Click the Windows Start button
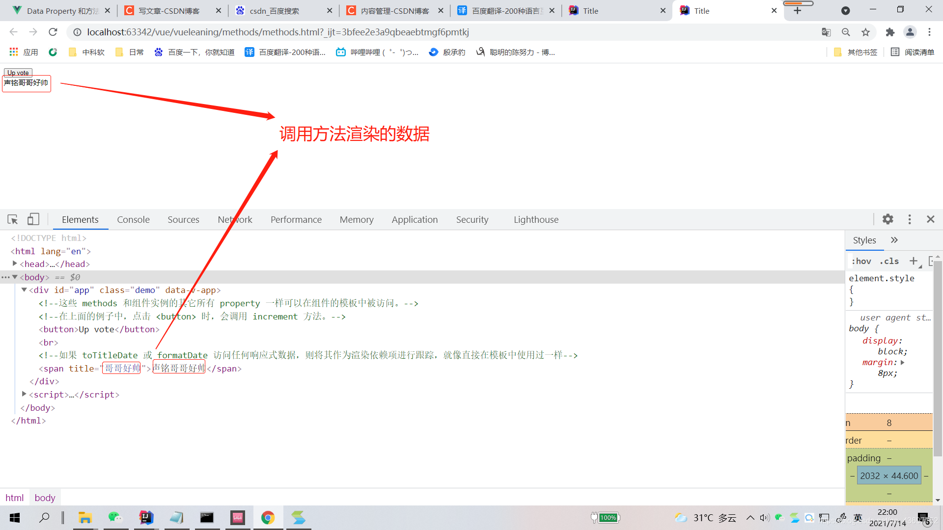 click(x=14, y=517)
